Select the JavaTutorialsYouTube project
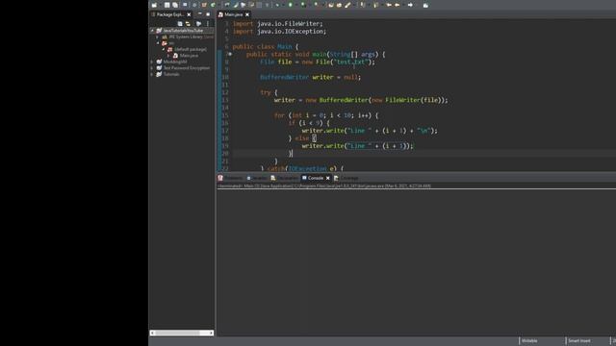616x346 pixels. 183,30
